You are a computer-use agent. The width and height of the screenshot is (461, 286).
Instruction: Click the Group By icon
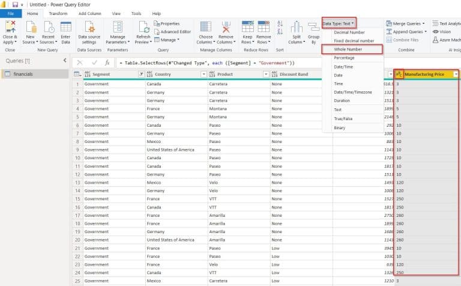tap(313, 27)
